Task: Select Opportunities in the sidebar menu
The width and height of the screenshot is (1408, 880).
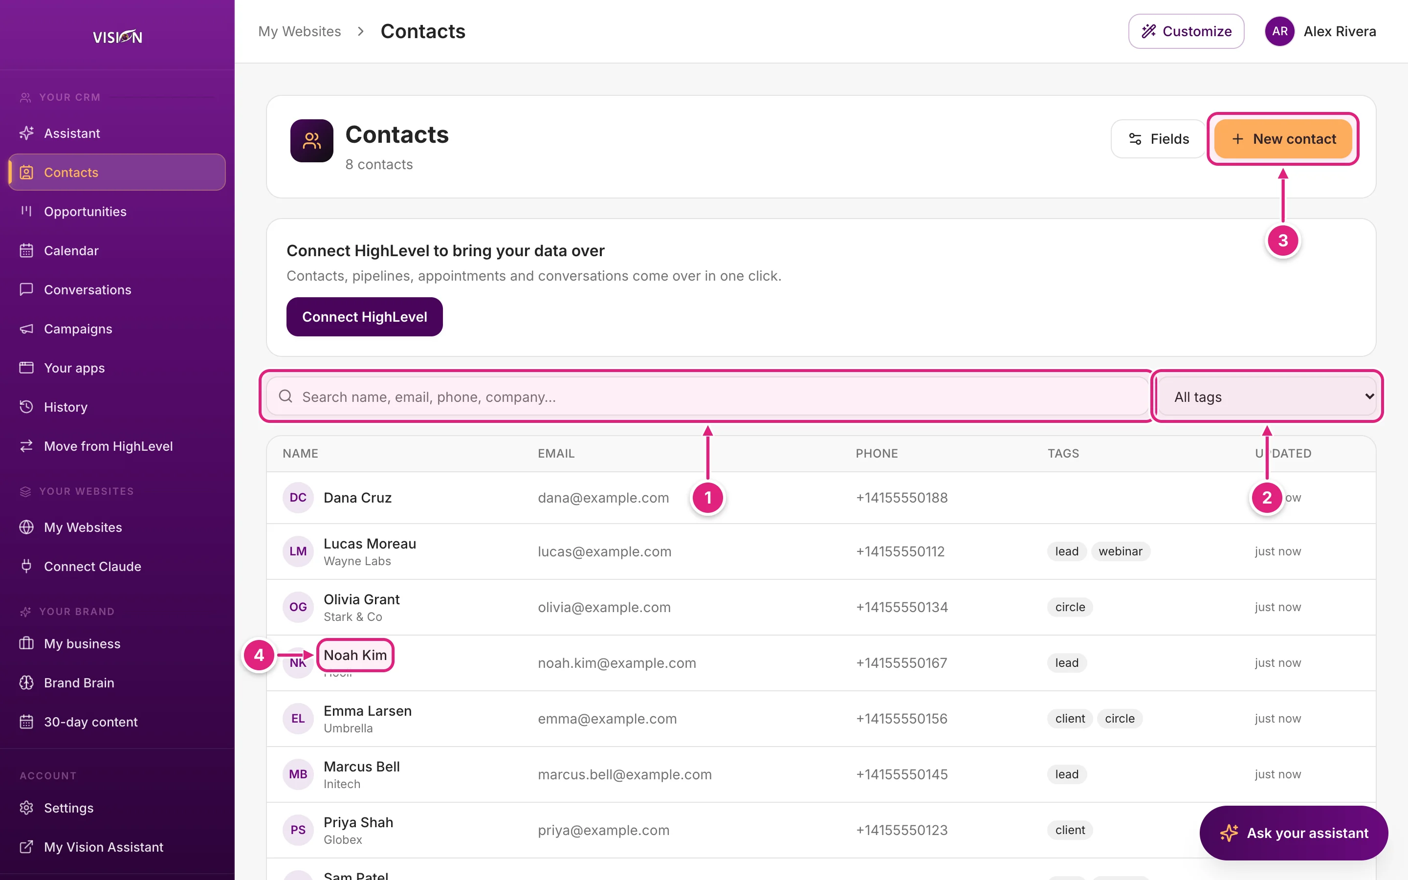Action: click(x=117, y=211)
